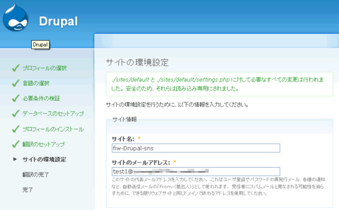Select the 翻訳のセットアップ step text

(x=43, y=144)
